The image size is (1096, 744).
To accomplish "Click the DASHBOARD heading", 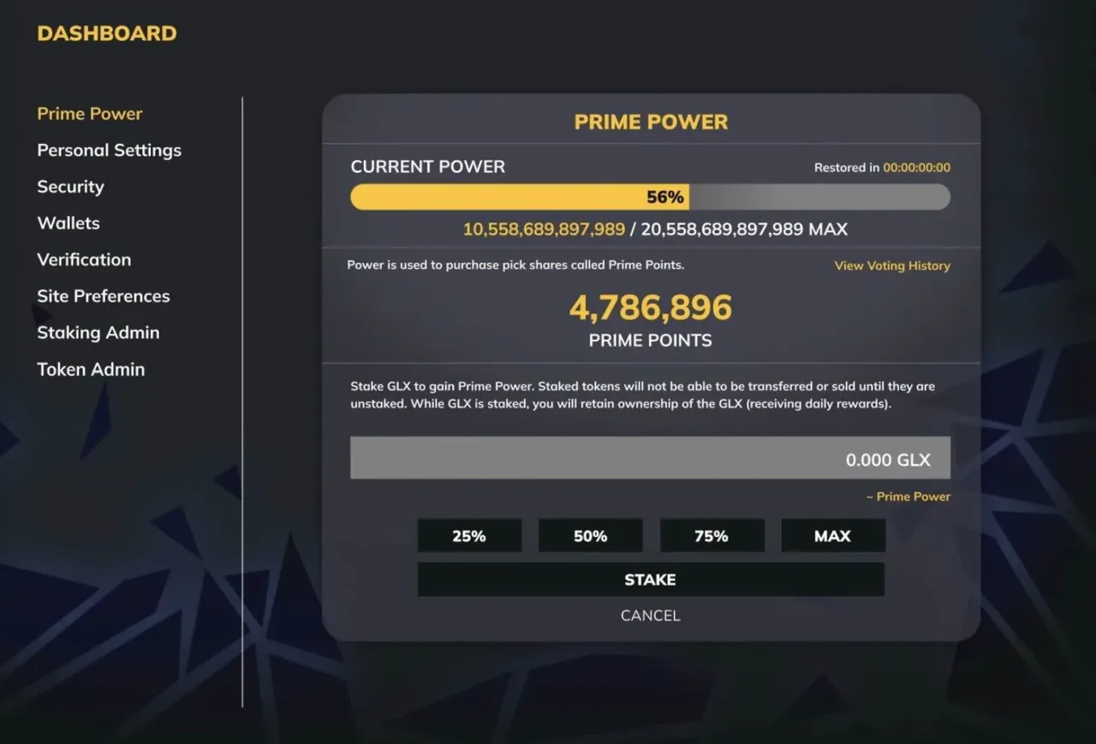I will click(107, 33).
